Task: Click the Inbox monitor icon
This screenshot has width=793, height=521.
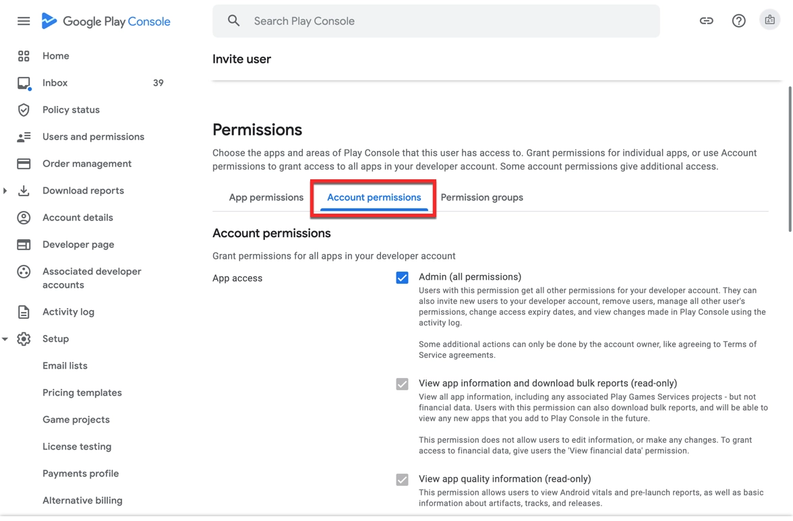Action: [x=24, y=84]
